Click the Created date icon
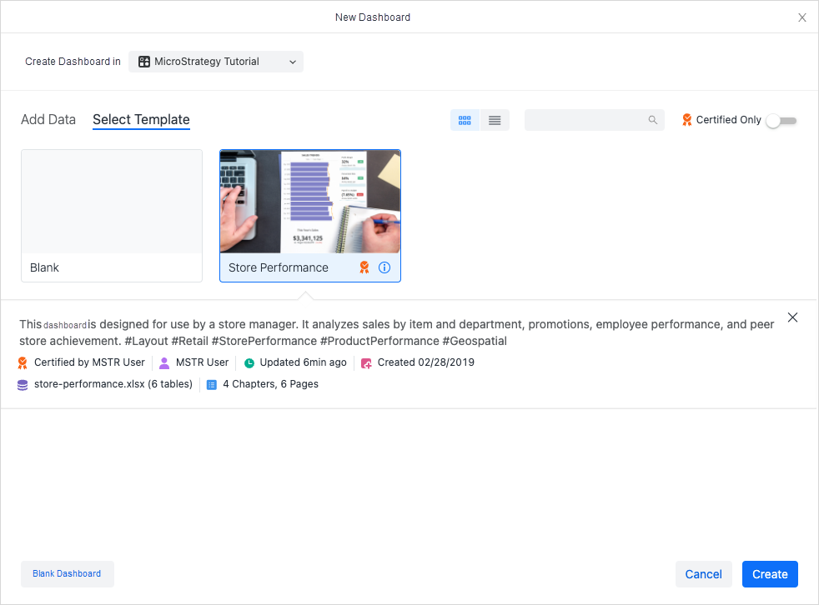This screenshot has height=605, width=819. tap(367, 362)
